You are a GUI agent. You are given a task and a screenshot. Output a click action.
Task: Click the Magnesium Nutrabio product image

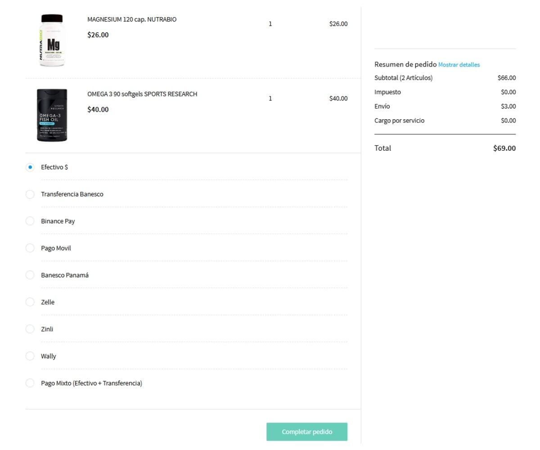point(52,40)
